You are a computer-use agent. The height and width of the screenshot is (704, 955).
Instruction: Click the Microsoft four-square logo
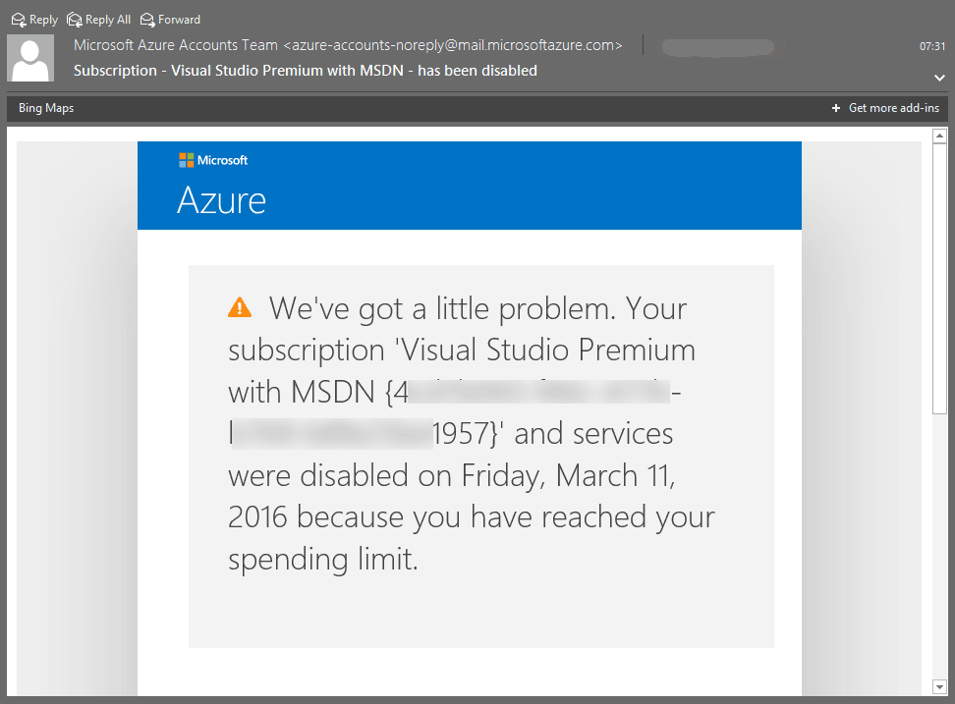click(x=186, y=160)
